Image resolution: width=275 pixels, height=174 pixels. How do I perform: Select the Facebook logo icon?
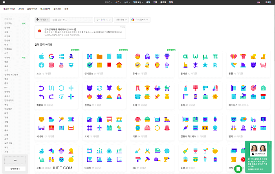(x=41, y=65)
